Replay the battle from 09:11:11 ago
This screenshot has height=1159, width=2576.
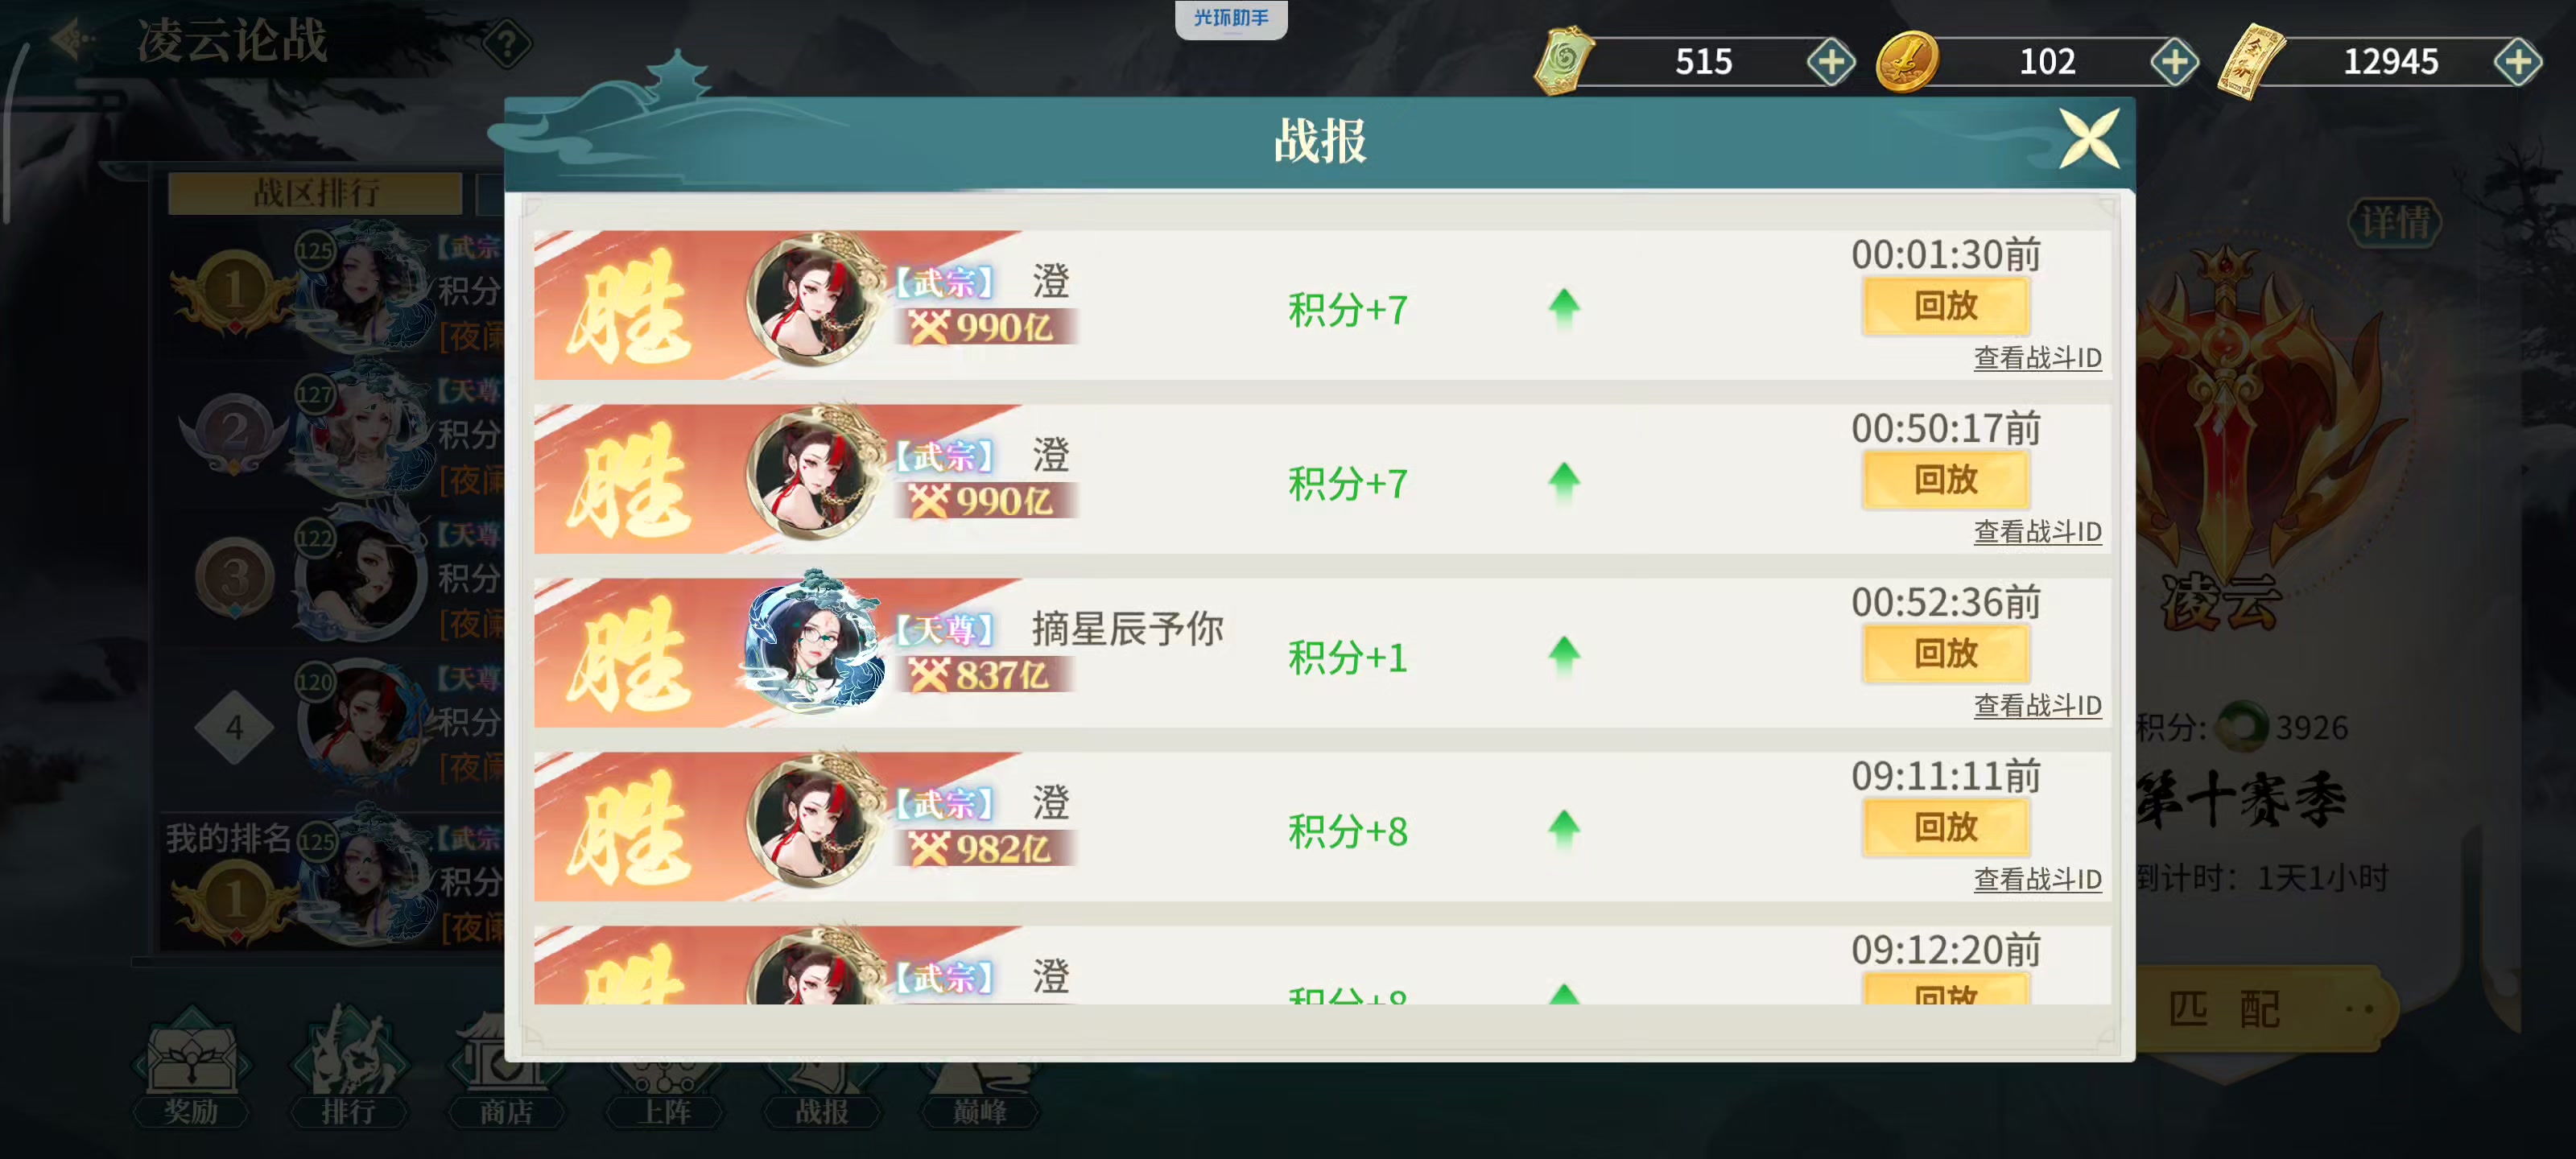tap(1945, 828)
